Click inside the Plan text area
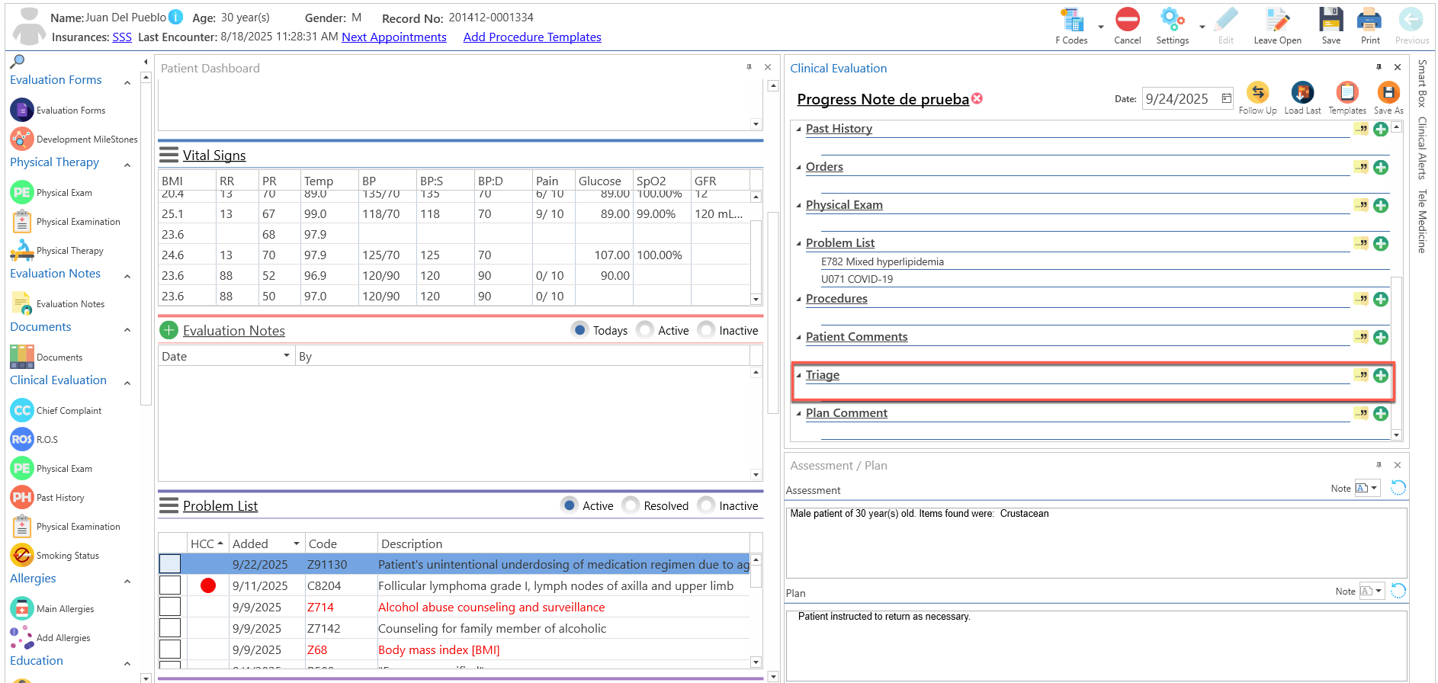The height and width of the screenshot is (683, 1438). click(x=1096, y=645)
